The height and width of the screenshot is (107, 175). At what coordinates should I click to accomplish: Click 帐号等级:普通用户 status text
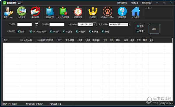(x=35, y=104)
